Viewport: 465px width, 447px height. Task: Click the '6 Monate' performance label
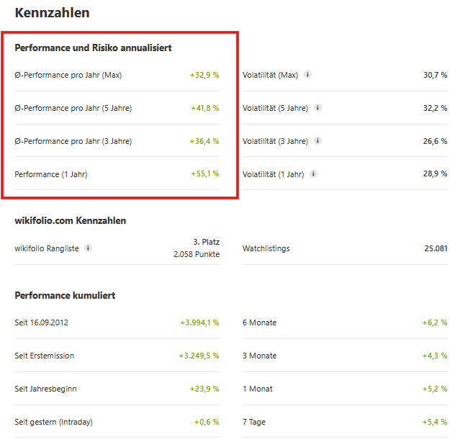pyautogui.click(x=259, y=322)
